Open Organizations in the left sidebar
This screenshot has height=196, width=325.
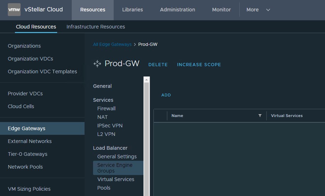coord(24,46)
